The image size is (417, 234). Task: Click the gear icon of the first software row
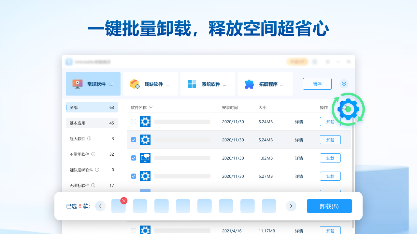point(145,122)
